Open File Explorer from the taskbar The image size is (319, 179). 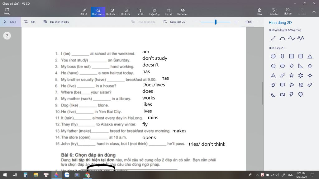[x=36, y=175]
